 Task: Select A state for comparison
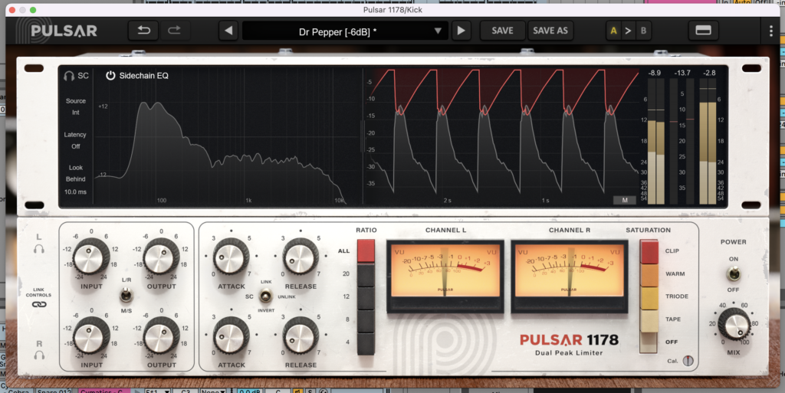click(613, 31)
